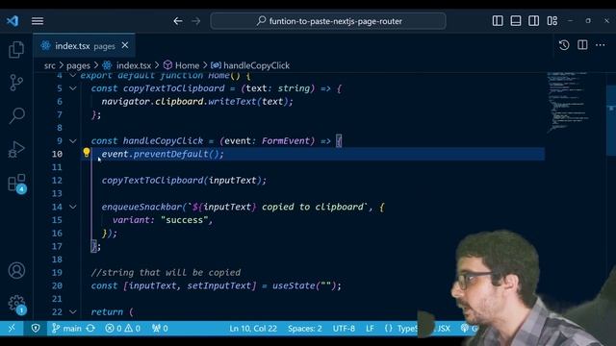Viewport: 616px width, 346px height.
Task: Change the LF end-of-line sequence
Action: [370, 329]
